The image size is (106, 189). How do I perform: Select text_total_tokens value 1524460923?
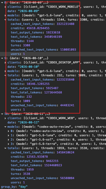(x=53, y=165)
